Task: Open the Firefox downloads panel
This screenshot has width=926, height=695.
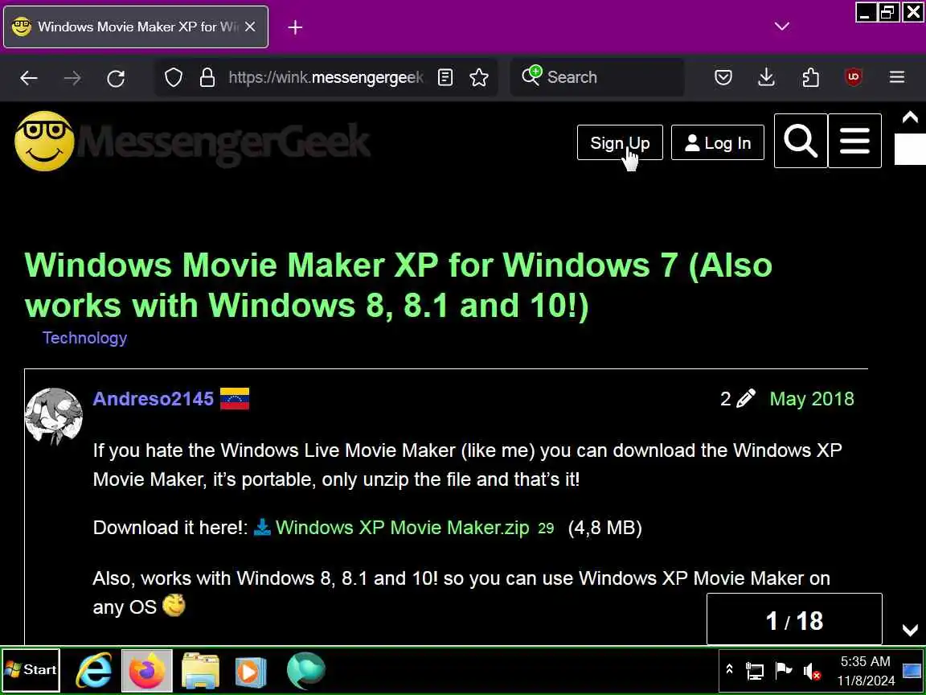Action: coord(767,77)
